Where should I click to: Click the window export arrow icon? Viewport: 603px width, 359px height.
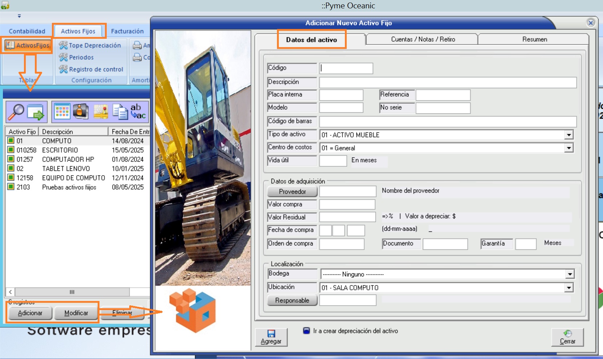click(36, 112)
